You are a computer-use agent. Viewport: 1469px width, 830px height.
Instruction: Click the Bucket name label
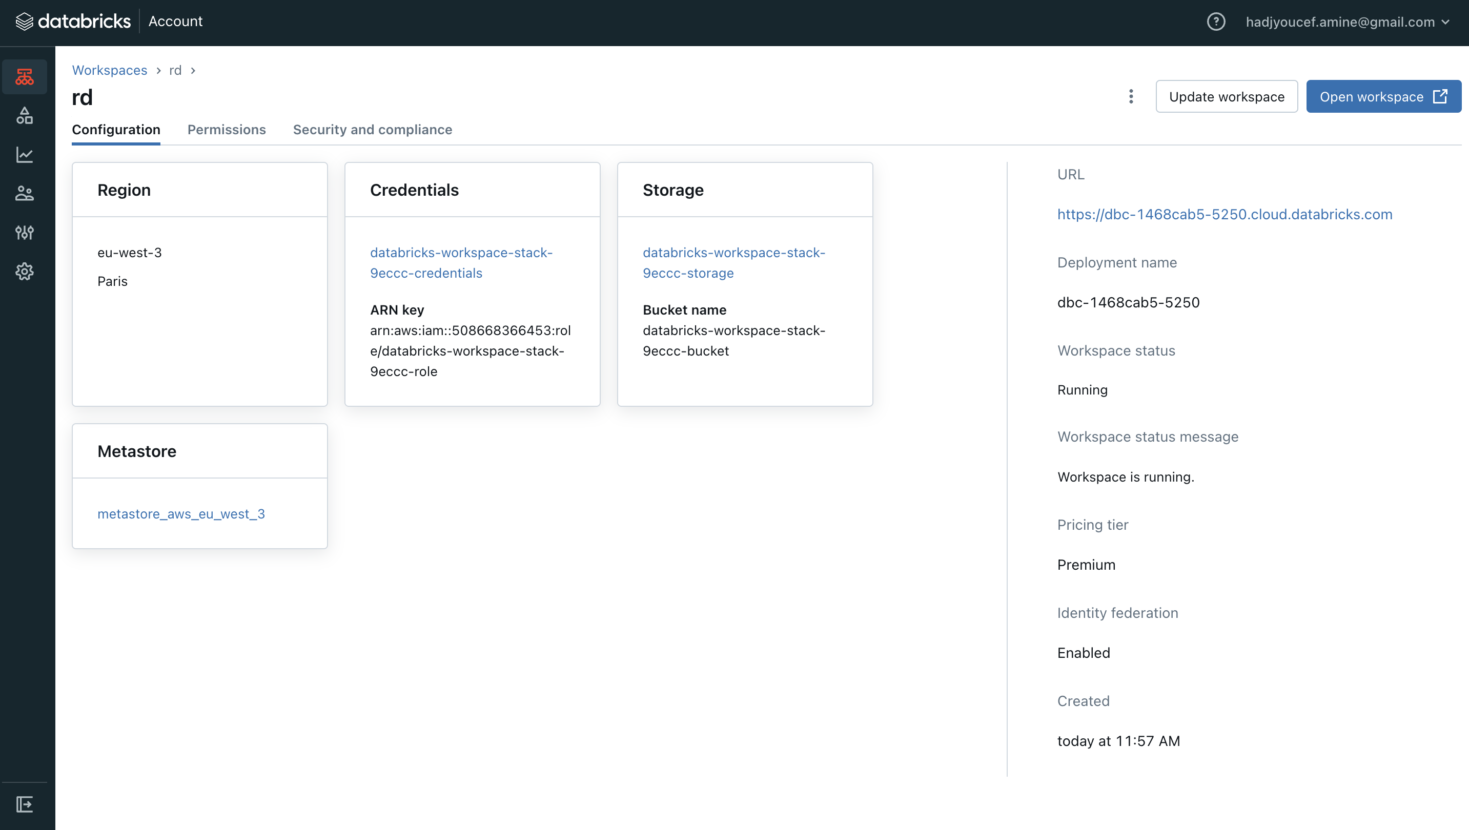684,309
